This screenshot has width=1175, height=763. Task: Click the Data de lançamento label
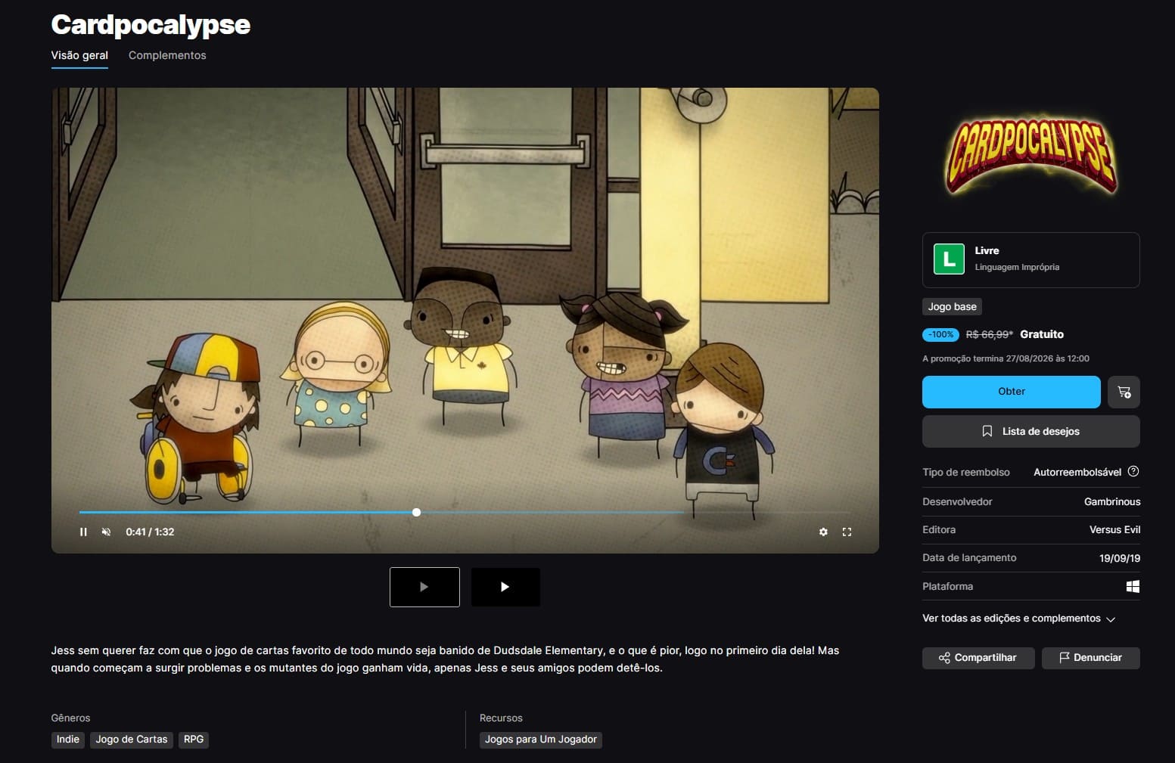point(969,557)
